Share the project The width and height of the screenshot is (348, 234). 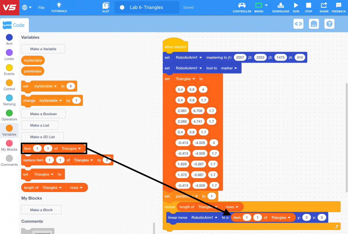(324, 7)
